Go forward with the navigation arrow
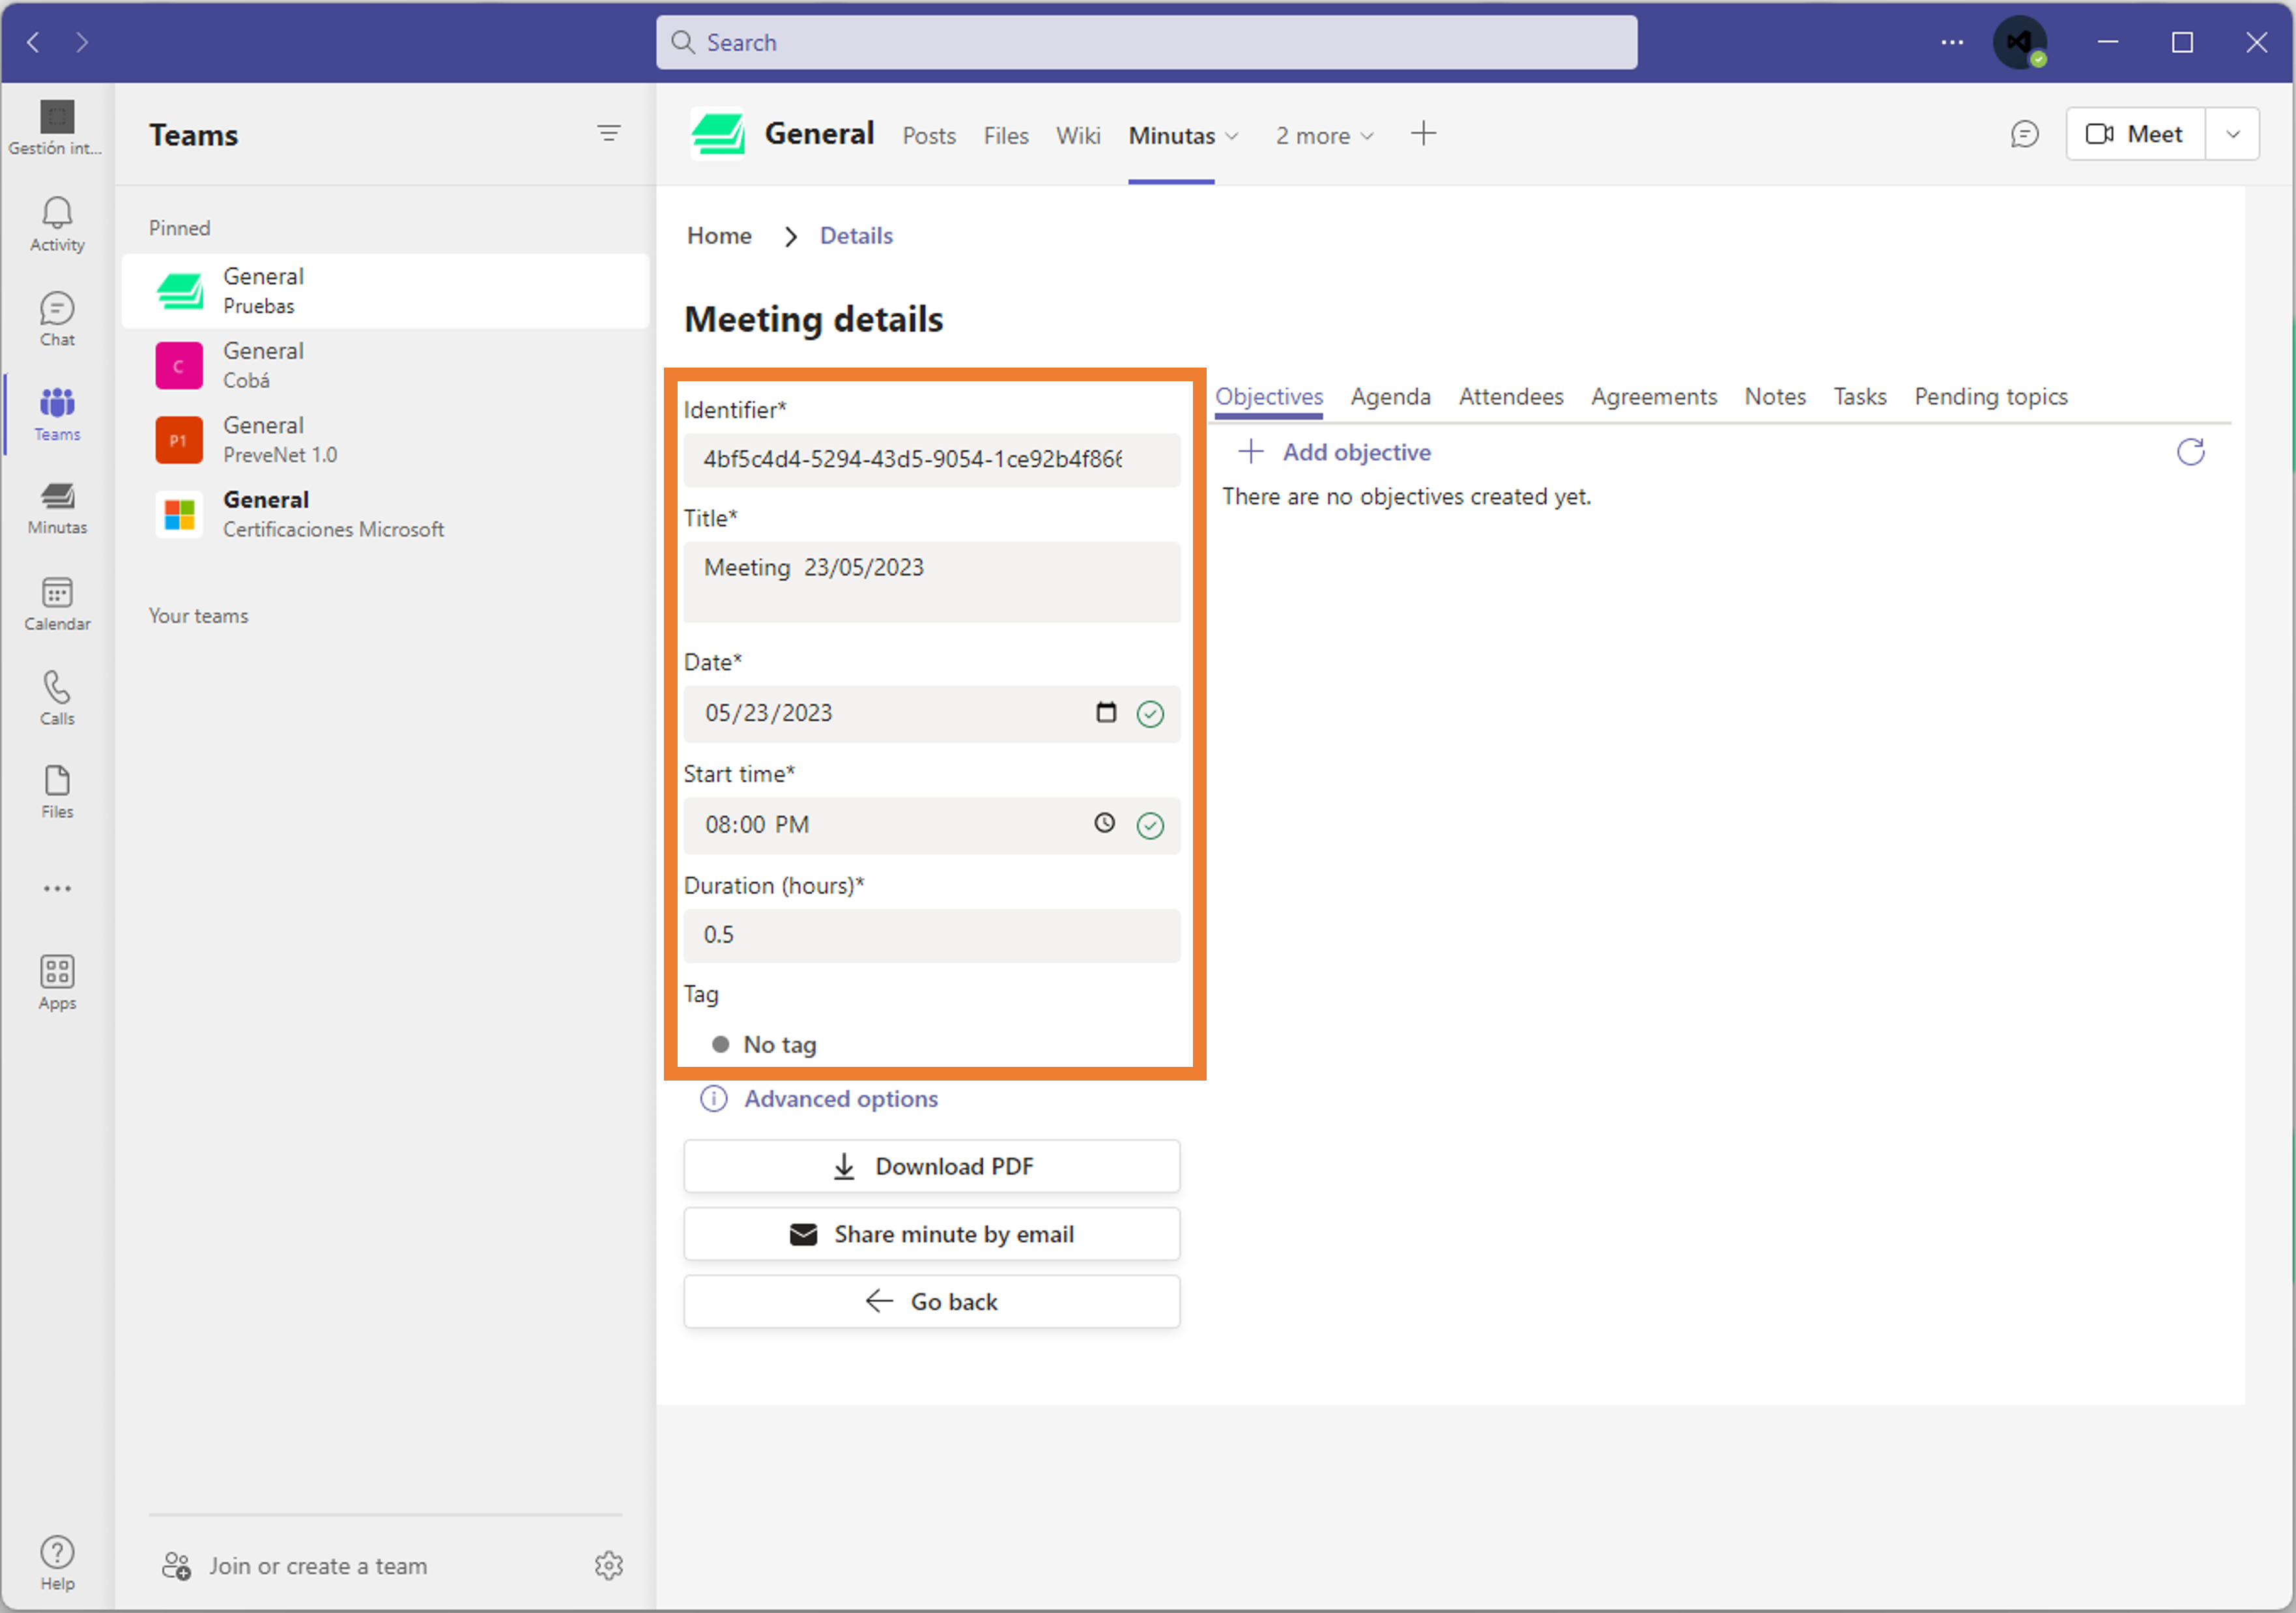 82,42
